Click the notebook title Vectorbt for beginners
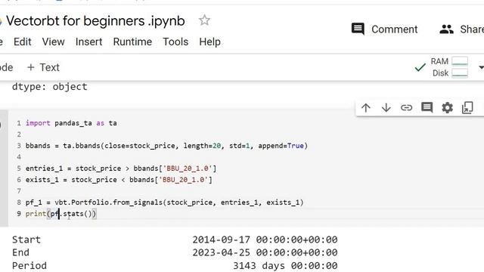This screenshot has height=272, width=484. tap(95, 21)
